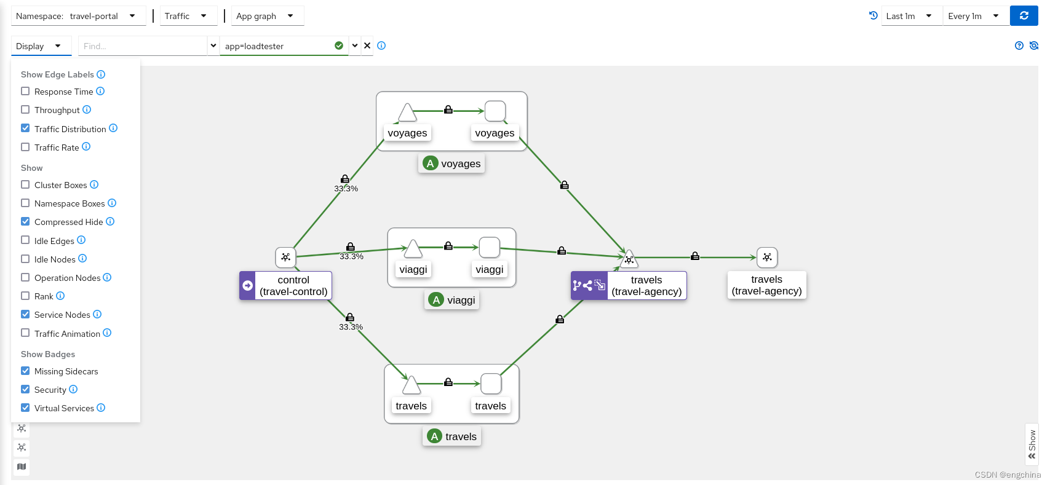Clear the hide filter with the X

tap(367, 45)
